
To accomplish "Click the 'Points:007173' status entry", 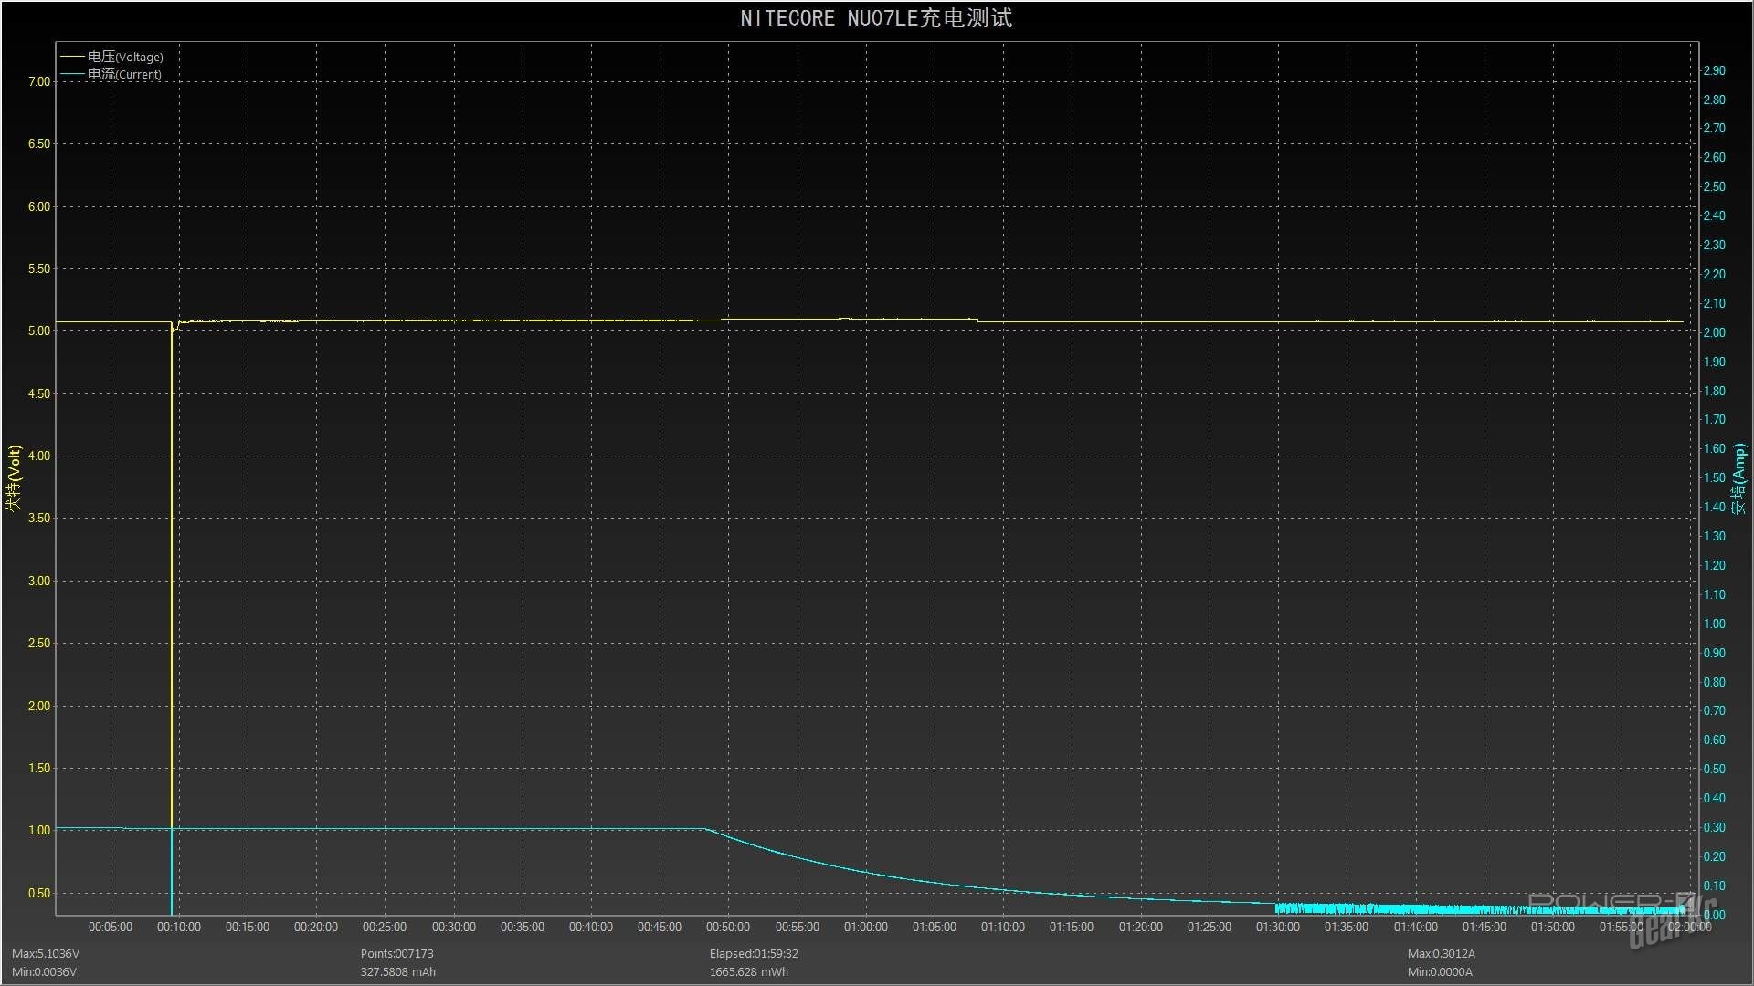I will click(396, 953).
